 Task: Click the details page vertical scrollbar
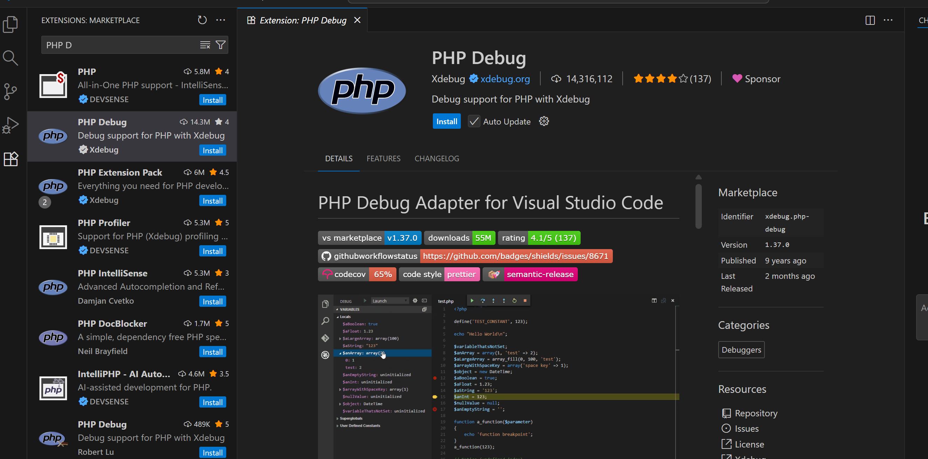698,206
